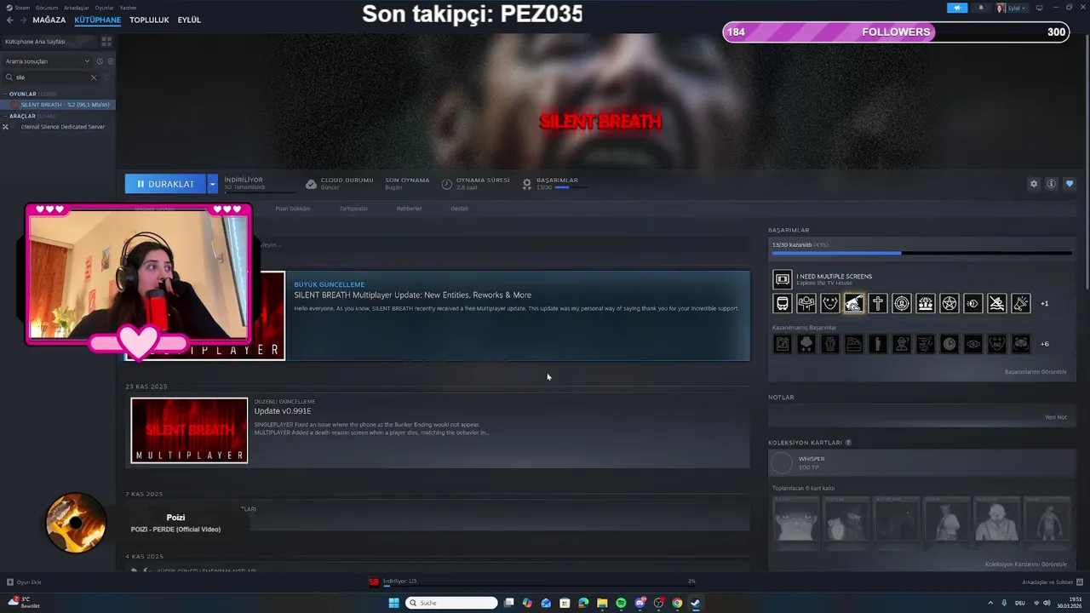Open the Puan Dükkânı tab
The image size is (1090, 613).
293,209
